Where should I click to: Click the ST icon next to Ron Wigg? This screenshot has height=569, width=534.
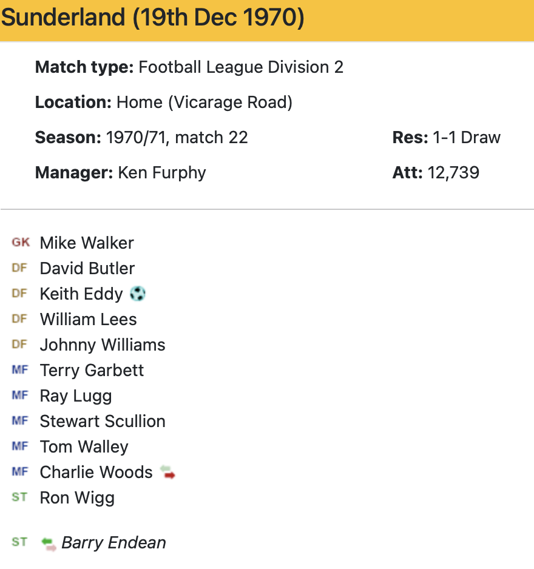[x=19, y=497]
